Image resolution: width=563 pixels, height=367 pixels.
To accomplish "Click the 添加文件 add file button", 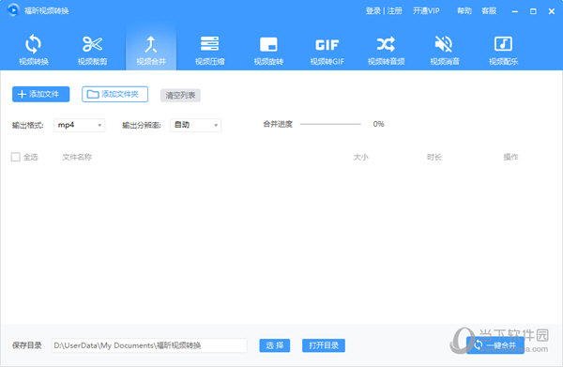I will click(40, 94).
